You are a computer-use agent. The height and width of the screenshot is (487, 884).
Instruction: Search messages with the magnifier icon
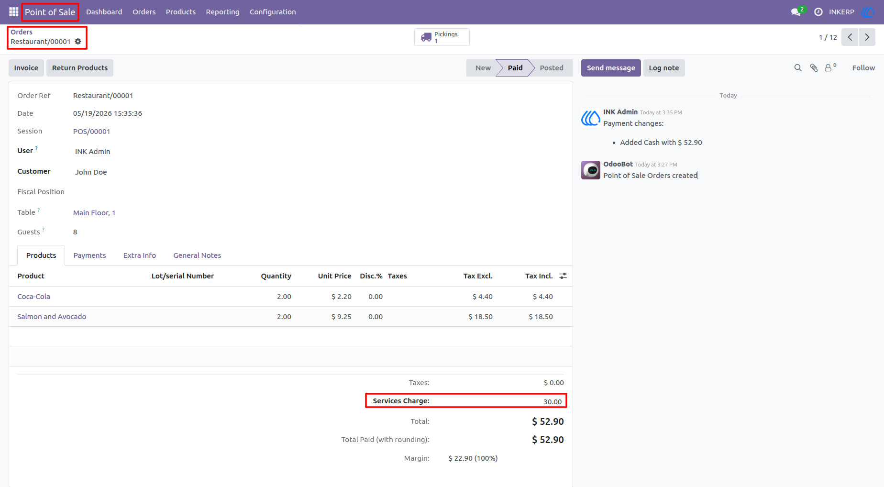798,68
